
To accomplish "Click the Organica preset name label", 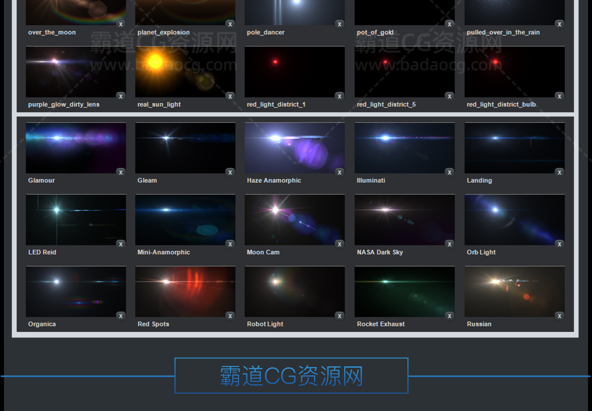I will tap(42, 324).
